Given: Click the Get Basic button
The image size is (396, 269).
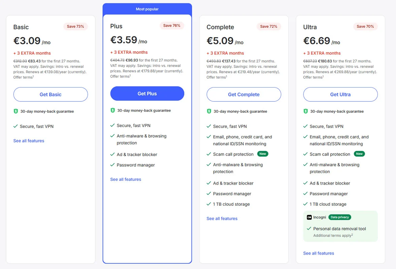Looking at the screenshot, I should coord(51,95).
